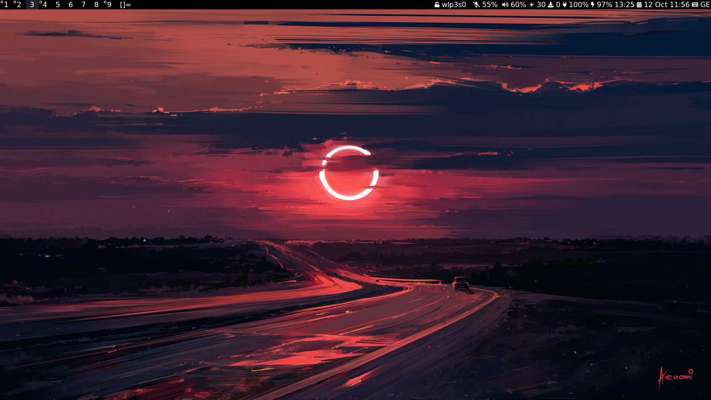
Task: Switch to workspace tag 8
Action: point(96,4)
